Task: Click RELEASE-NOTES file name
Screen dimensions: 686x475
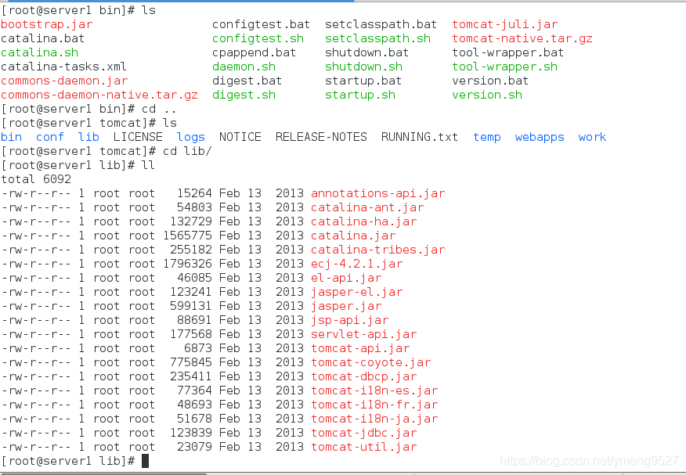Action: coord(321,137)
